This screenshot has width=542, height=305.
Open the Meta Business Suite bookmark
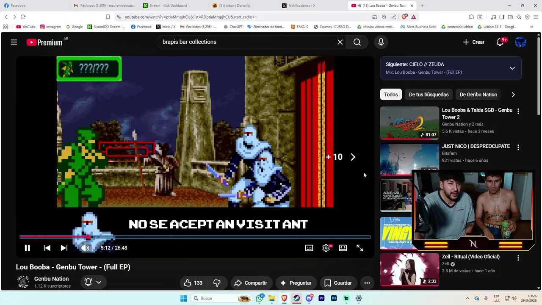click(x=418, y=27)
